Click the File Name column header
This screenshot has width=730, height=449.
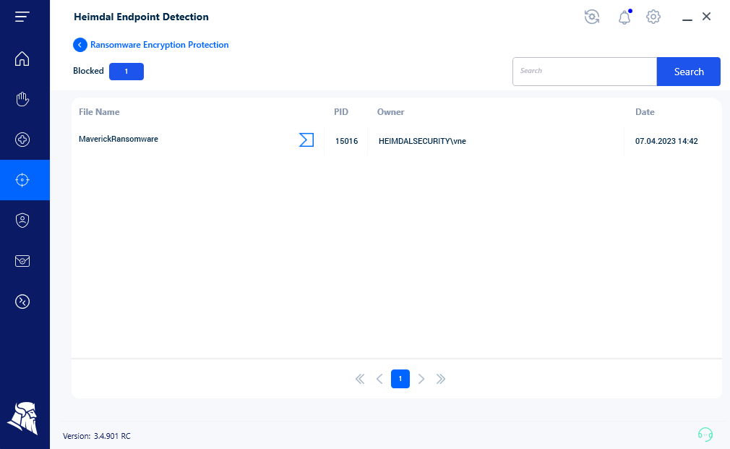99,112
